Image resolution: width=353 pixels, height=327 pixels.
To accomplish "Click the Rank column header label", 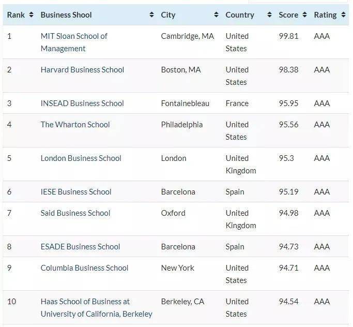I will coord(16,15).
